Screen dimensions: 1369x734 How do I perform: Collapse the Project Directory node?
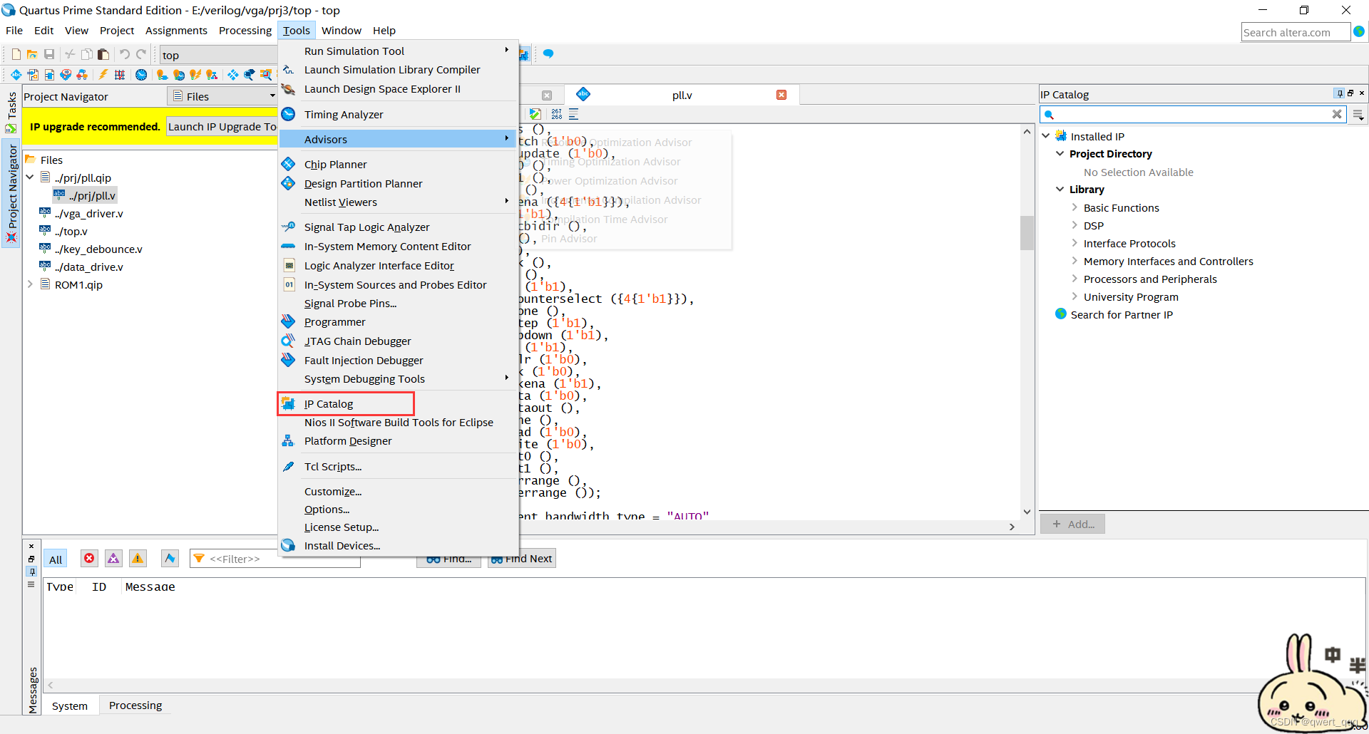(x=1060, y=153)
